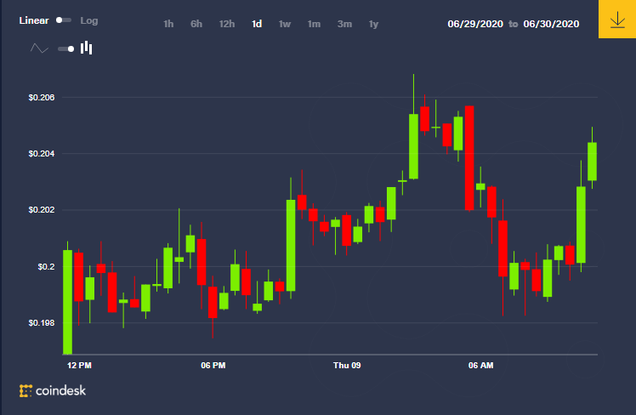
Task: Toggle line/candlestick chart type switch
Action: (x=66, y=48)
